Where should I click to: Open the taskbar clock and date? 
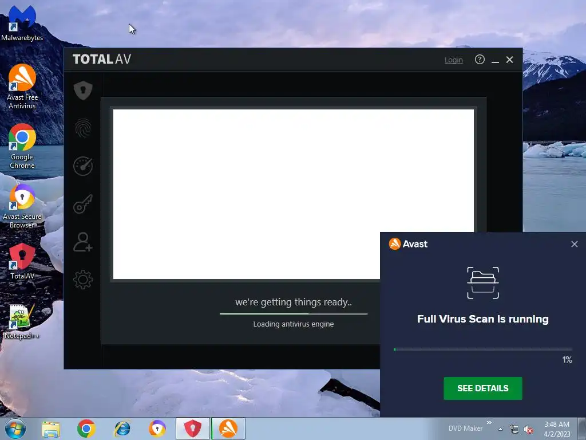coord(557,429)
